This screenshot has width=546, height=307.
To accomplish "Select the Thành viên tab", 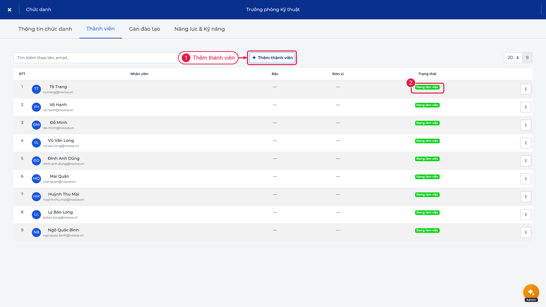I will [x=100, y=29].
